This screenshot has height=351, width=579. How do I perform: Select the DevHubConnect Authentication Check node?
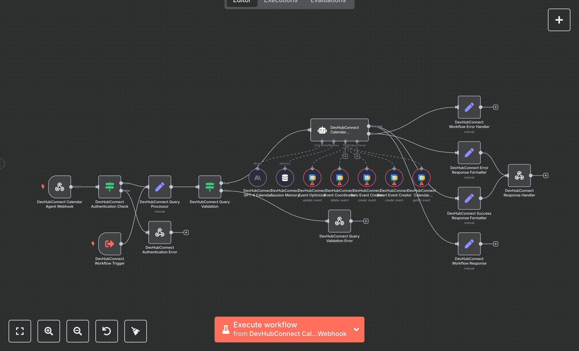point(109,187)
